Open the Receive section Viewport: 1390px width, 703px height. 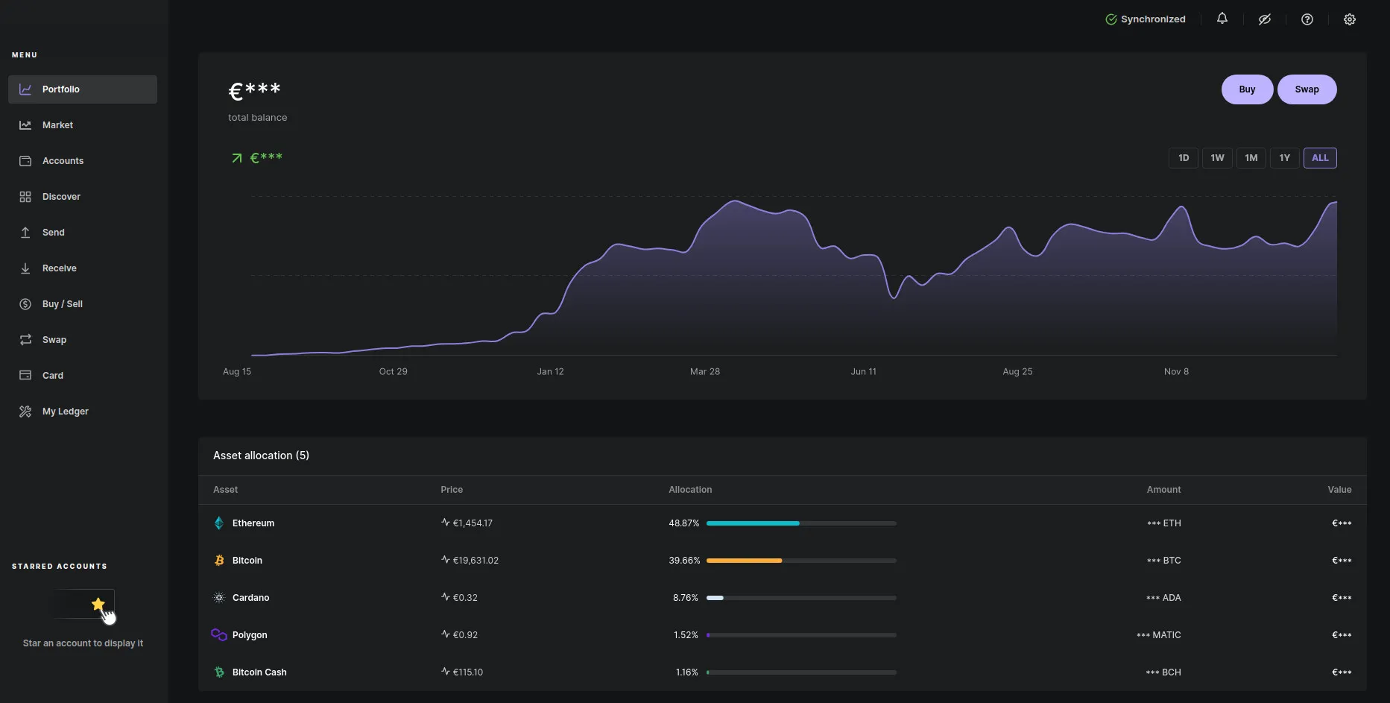[x=60, y=268]
